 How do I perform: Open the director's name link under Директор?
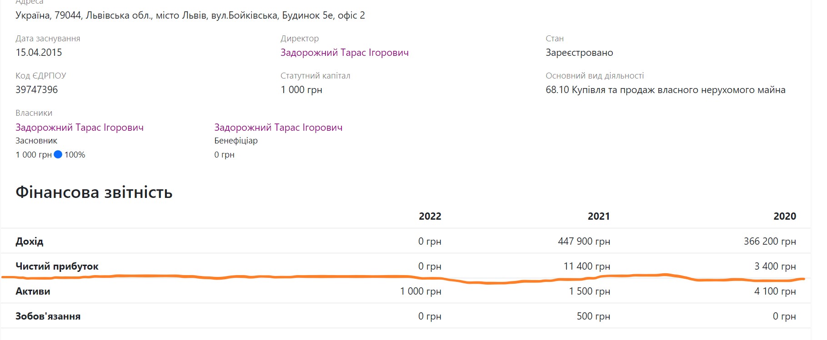[x=344, y=53]
